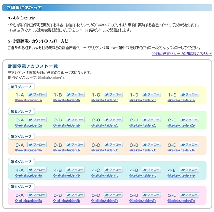Tap the follow button next to 5-B
The height and width of the screenshot is (212, 214).
[x=75, y=195]
